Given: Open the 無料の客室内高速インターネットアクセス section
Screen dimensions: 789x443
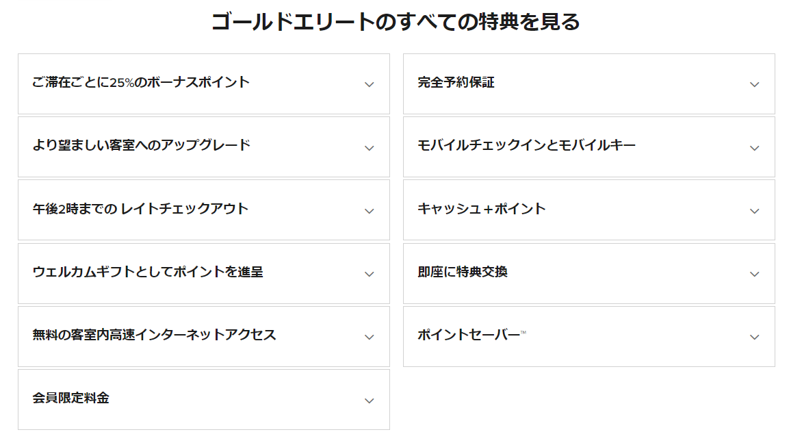Looking at the screenshot, I should pos(369,336).
